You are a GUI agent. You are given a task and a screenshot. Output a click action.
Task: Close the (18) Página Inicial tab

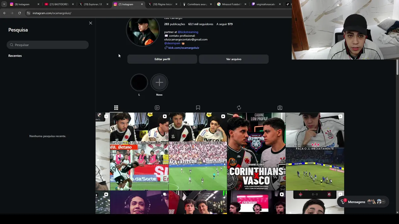pos(176,4)
